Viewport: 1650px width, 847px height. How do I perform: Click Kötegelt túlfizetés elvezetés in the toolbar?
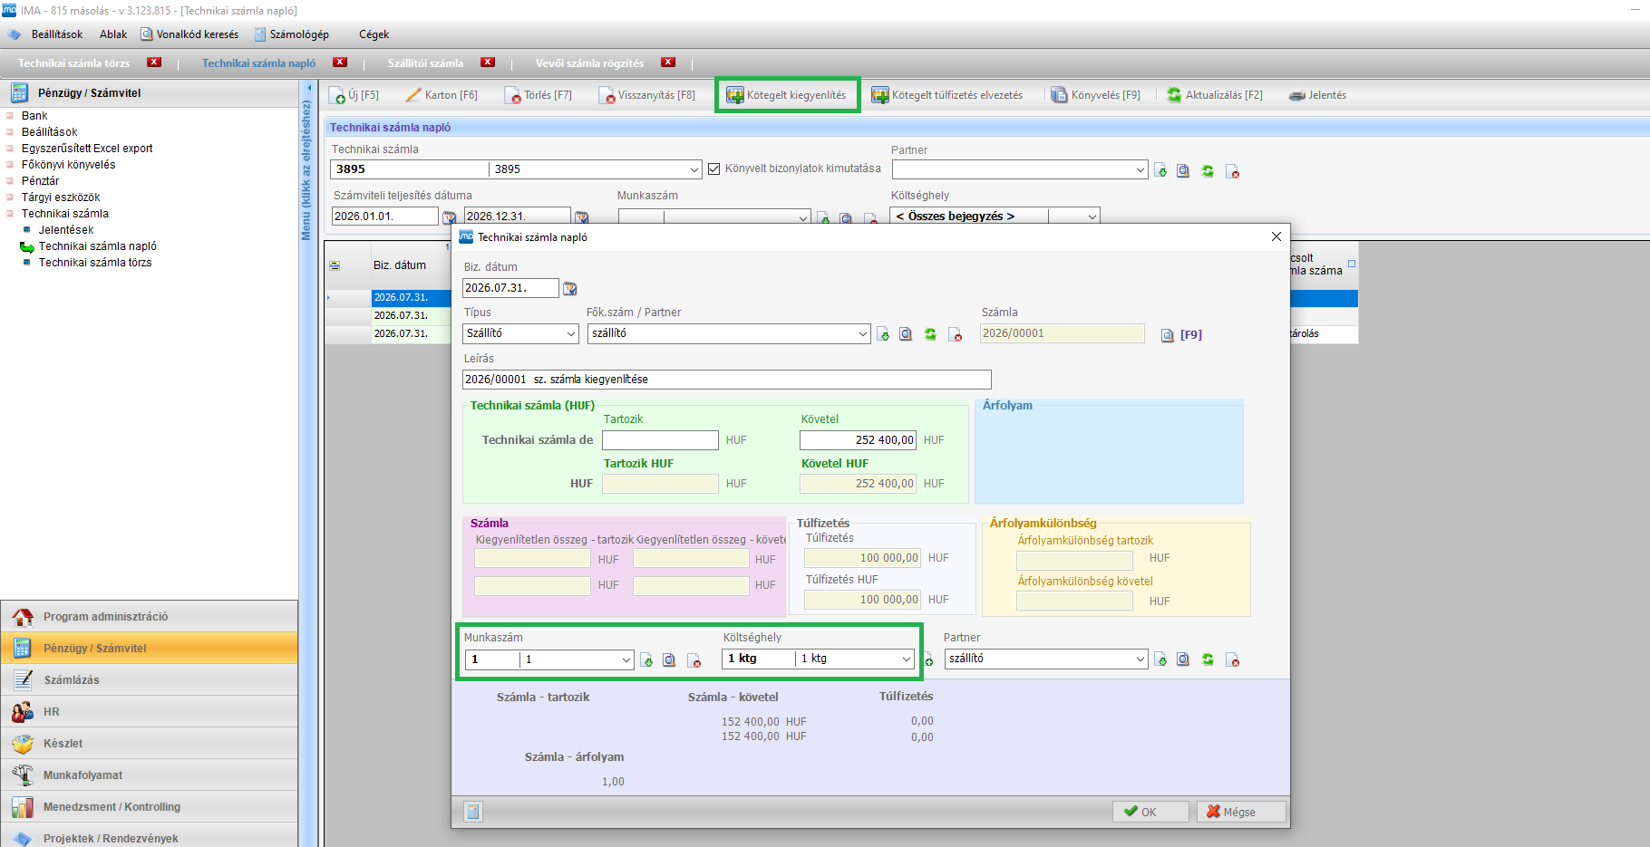point(946,95)
